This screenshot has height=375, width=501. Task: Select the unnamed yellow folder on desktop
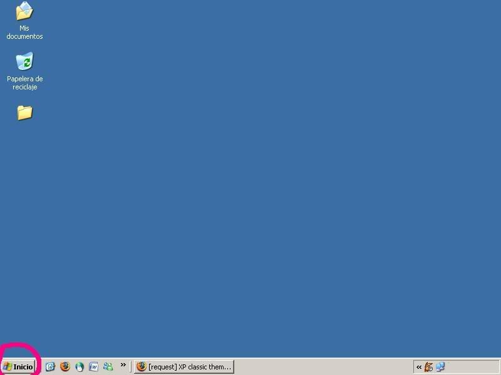pos(24,113)
